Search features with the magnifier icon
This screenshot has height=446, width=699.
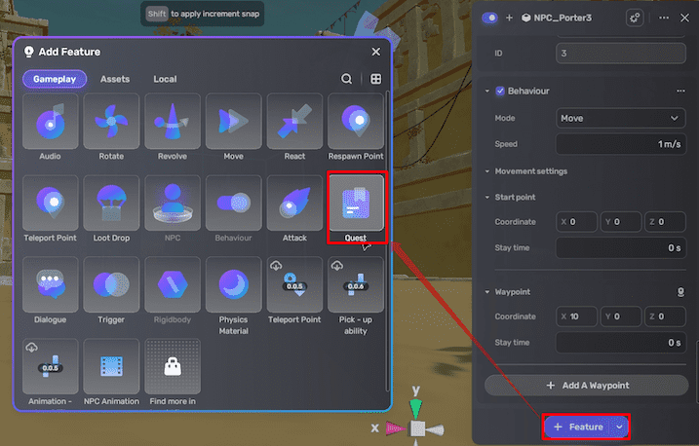(347, 79)
